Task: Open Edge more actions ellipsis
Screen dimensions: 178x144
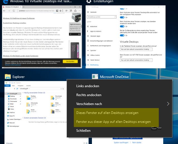Action: (x=80, y=11)
